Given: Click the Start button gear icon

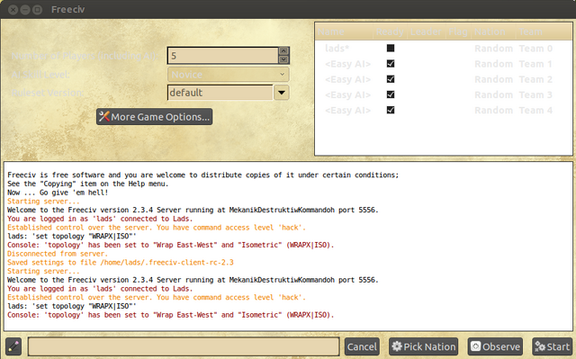Looking at the screenshot, I should tap(540, 346).
